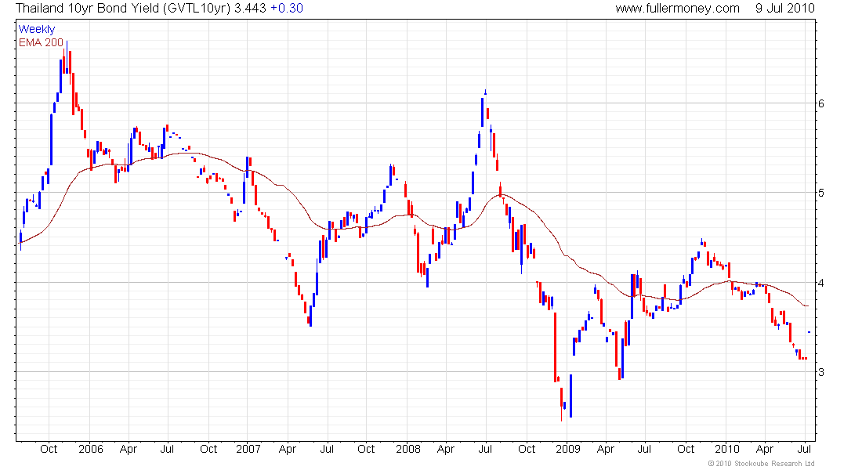Click the 'Oct' label just before 2009
This screenshot has height=470, width=862.
click(x=527, y=449)
